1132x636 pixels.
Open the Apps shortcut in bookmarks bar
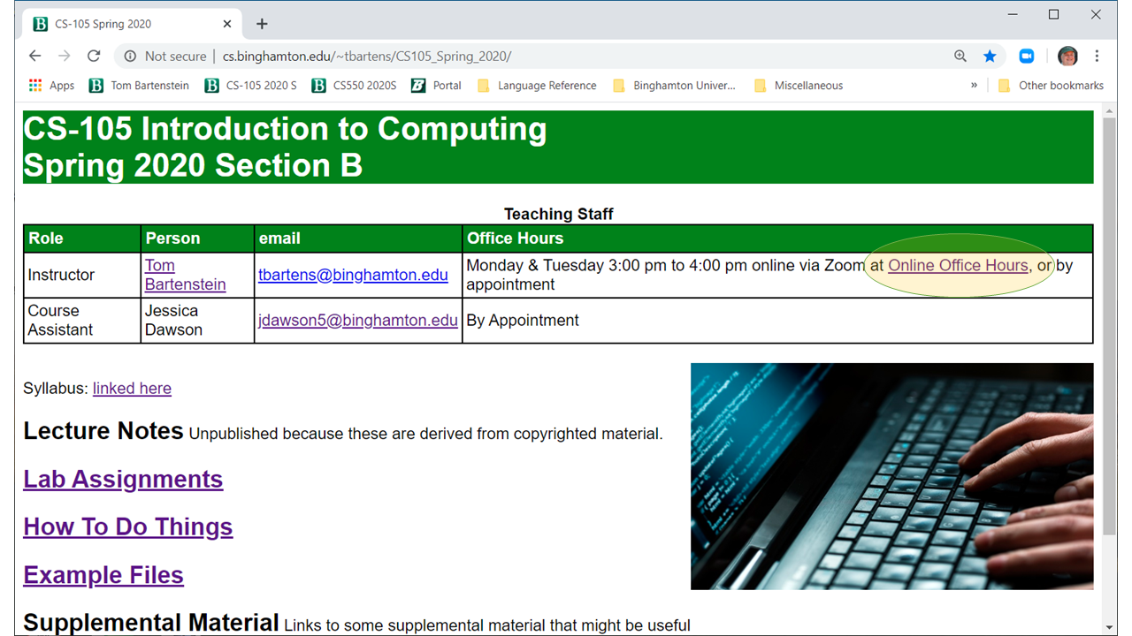pyautogui.click(x=51, y=86)
